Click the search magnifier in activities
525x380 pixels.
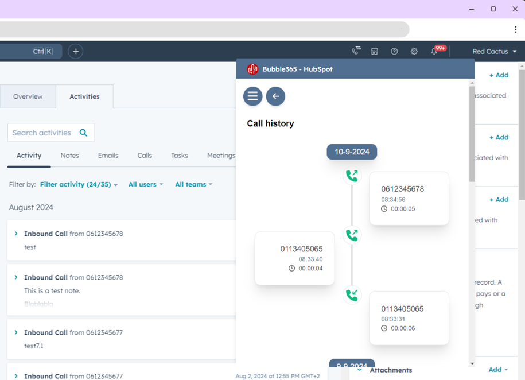coord(84,133)
